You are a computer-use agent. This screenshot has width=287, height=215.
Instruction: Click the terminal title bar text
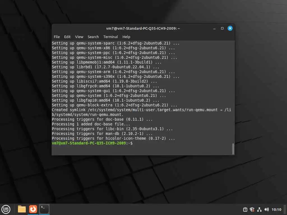coord(143,28)
